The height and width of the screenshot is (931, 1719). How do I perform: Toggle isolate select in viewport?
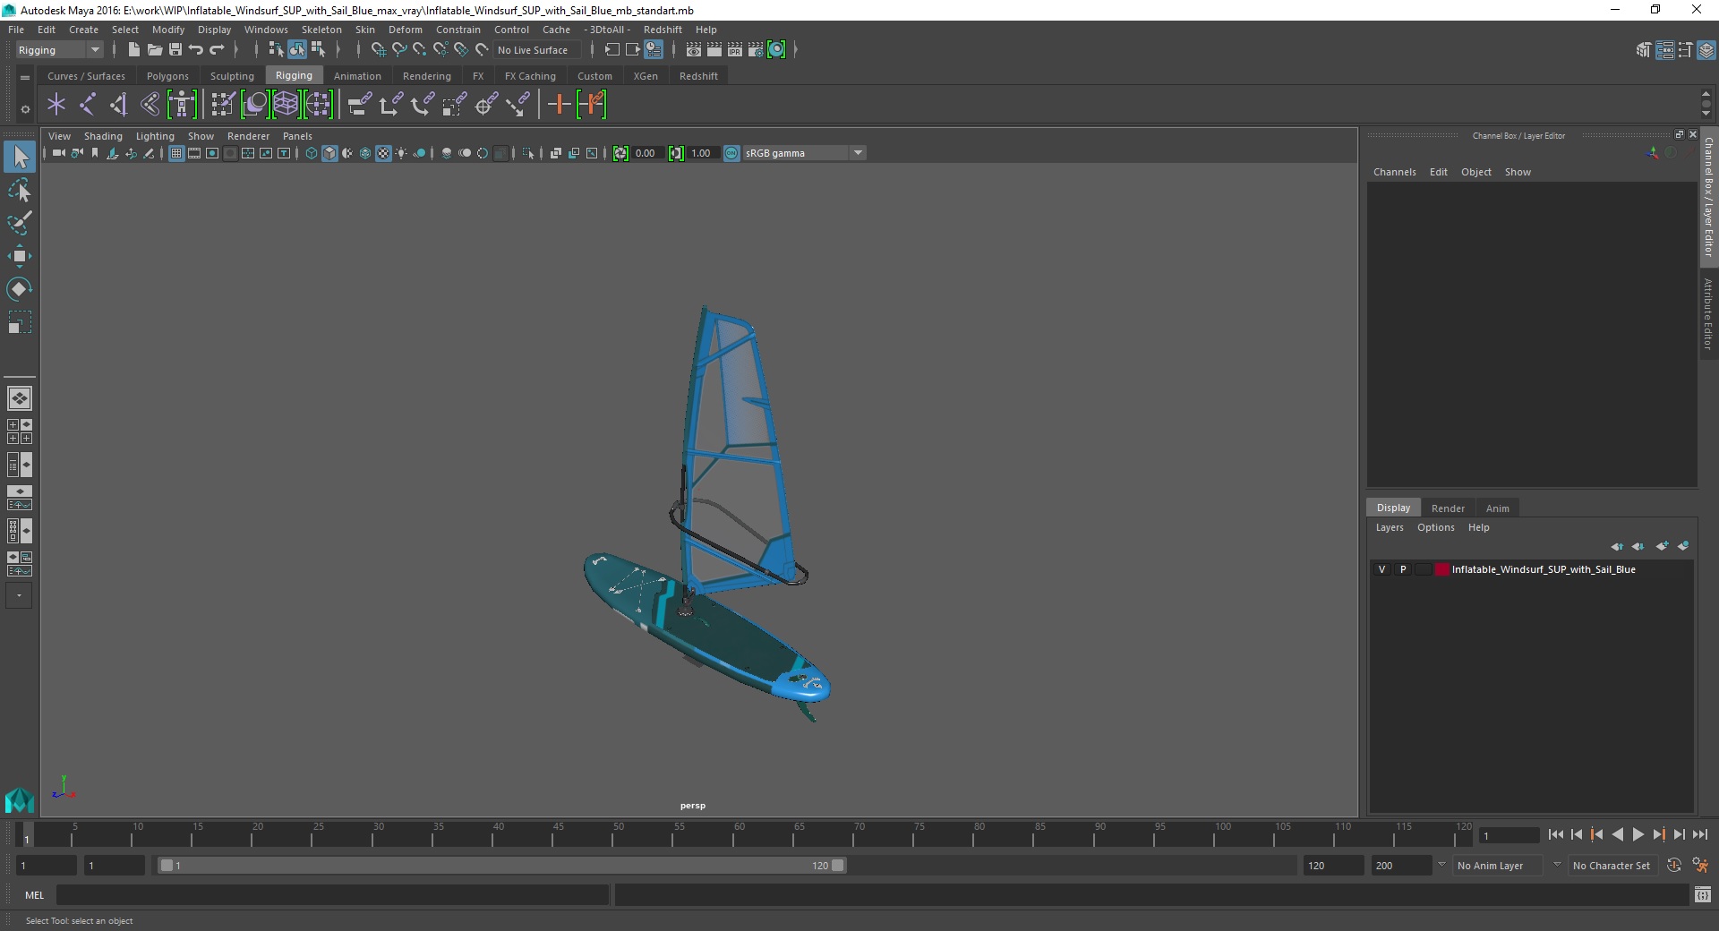click(x=528, y=153)
